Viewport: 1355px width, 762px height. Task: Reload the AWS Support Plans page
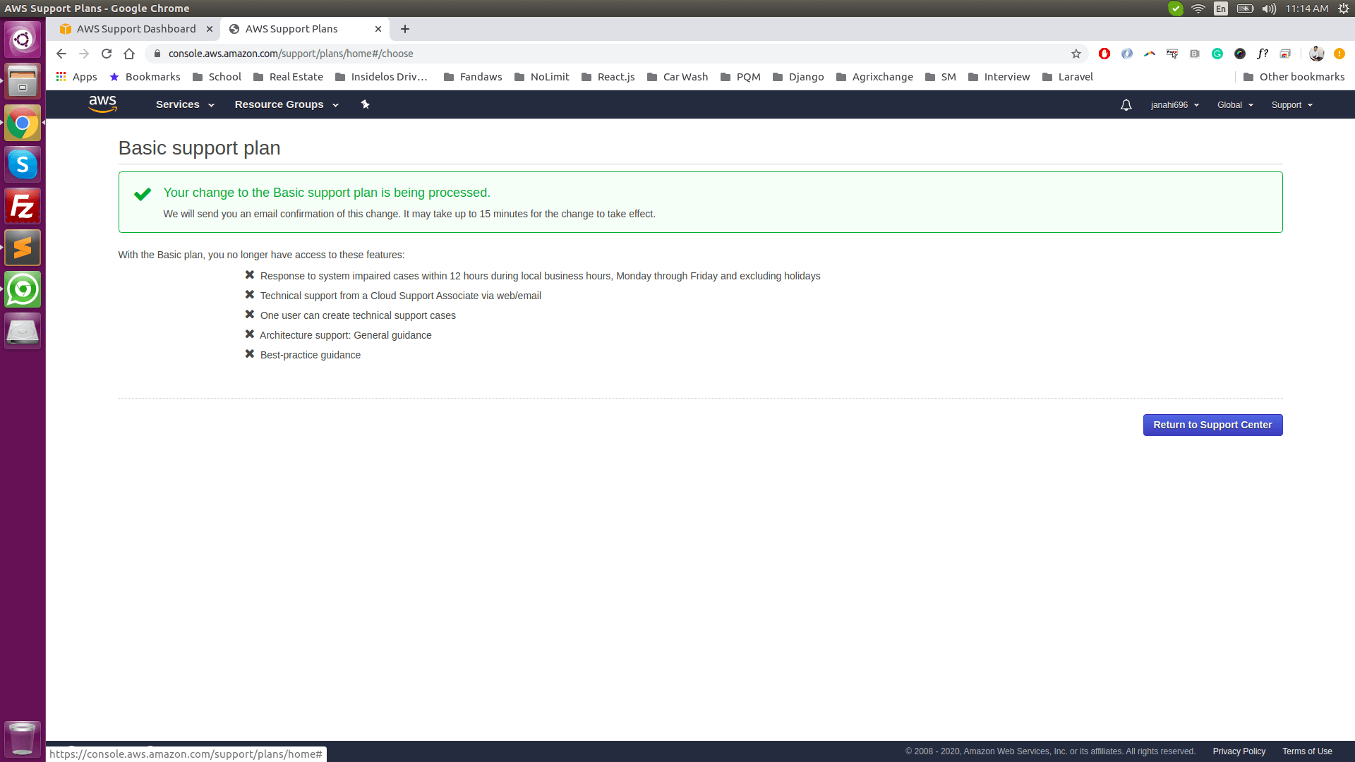(x=107, y=54)
